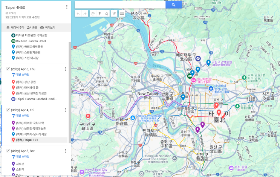Click the pink 원산대반점 hotel marker
The height and width of the screenshot is (177, 280).
pyautogui.click(x=194, y=80)
